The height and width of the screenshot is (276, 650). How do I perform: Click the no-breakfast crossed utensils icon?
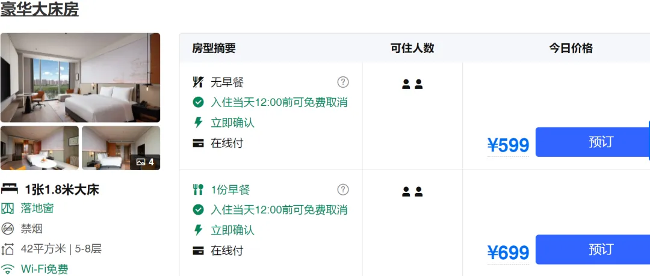coord(198,82)
